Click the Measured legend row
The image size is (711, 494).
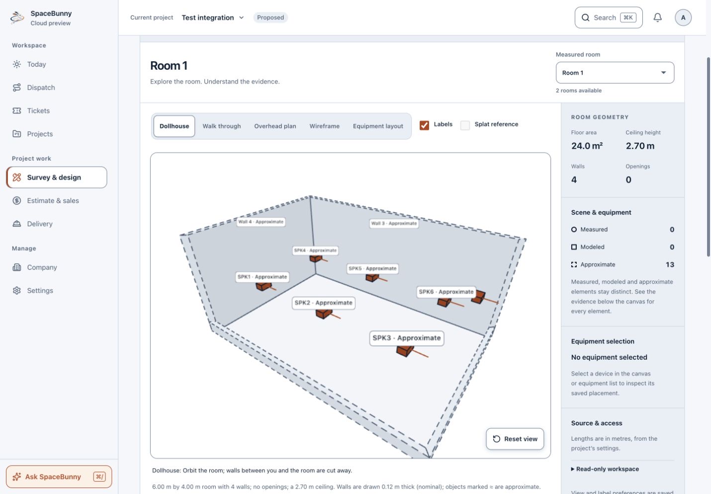pos(622,229)
